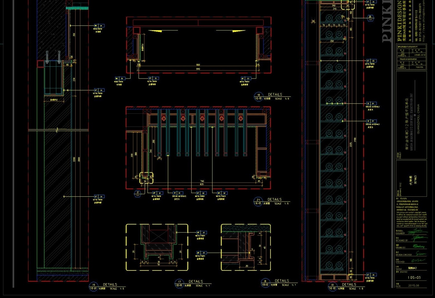Click the vertical DETAILS drawing title in title block

click(x=415, y=180)
